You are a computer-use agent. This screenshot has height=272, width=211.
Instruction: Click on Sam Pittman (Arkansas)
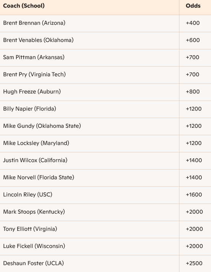[34, 57]
